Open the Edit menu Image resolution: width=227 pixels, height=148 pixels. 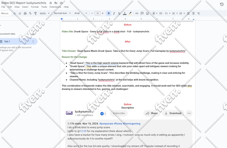pos(10,7)
